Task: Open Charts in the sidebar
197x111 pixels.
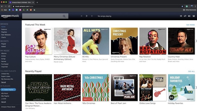Action: (3, 37)
